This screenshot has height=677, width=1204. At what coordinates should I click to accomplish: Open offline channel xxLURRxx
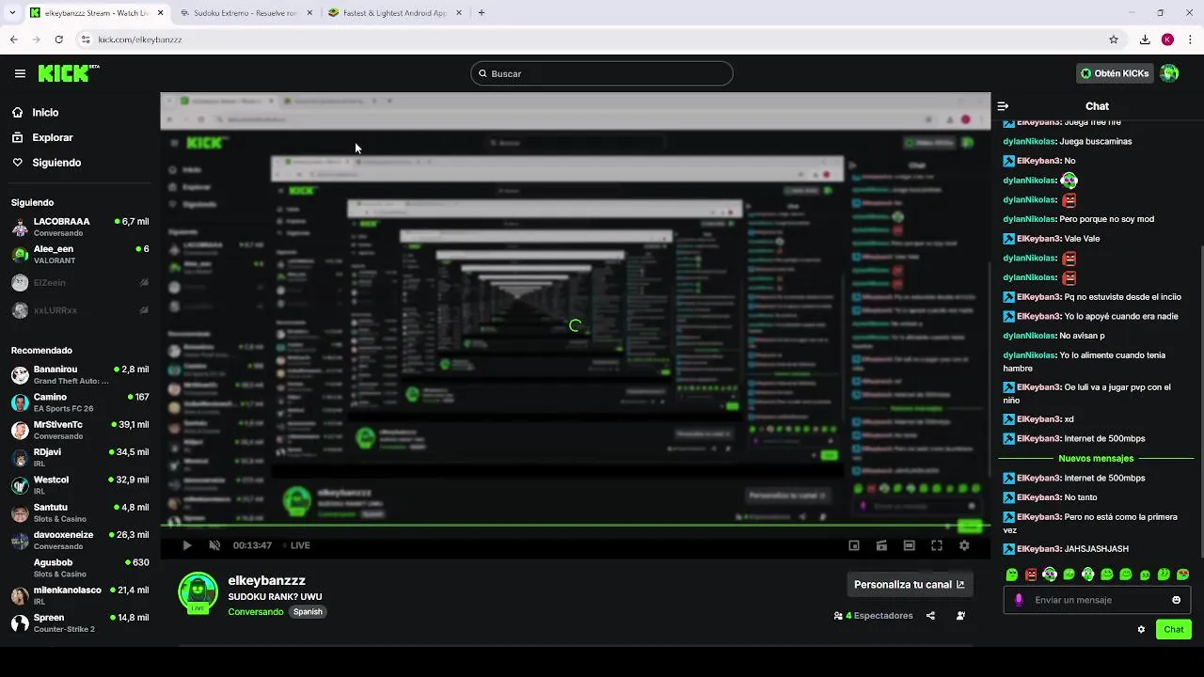pyautogui.click(x=80, y=309)
